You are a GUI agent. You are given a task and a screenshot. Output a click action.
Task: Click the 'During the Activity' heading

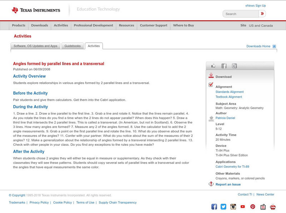30,107
